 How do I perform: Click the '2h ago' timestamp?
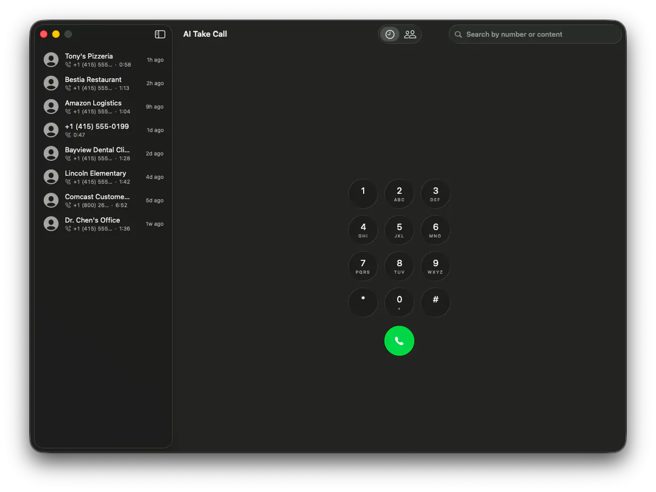(155, 84)
